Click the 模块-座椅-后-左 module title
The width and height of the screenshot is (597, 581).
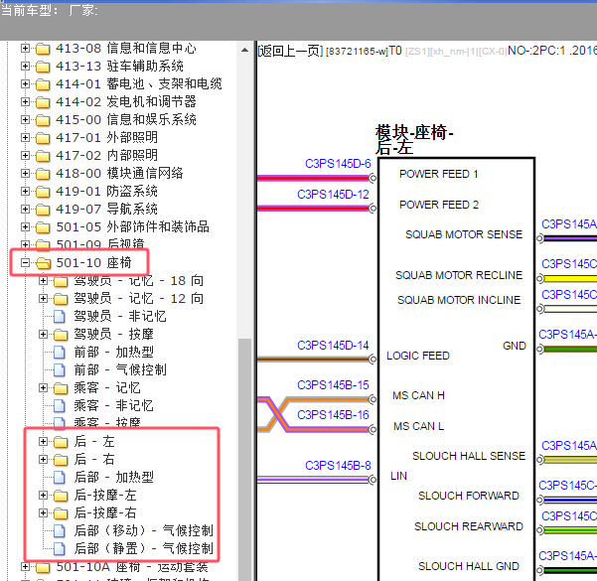414,140
